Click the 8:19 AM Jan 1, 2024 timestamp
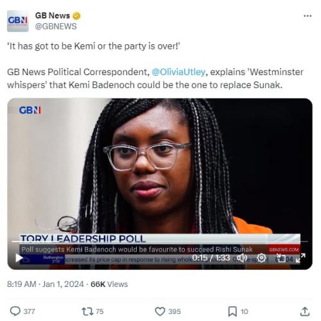This screenshot has height=321, width=321. (45, 284)
